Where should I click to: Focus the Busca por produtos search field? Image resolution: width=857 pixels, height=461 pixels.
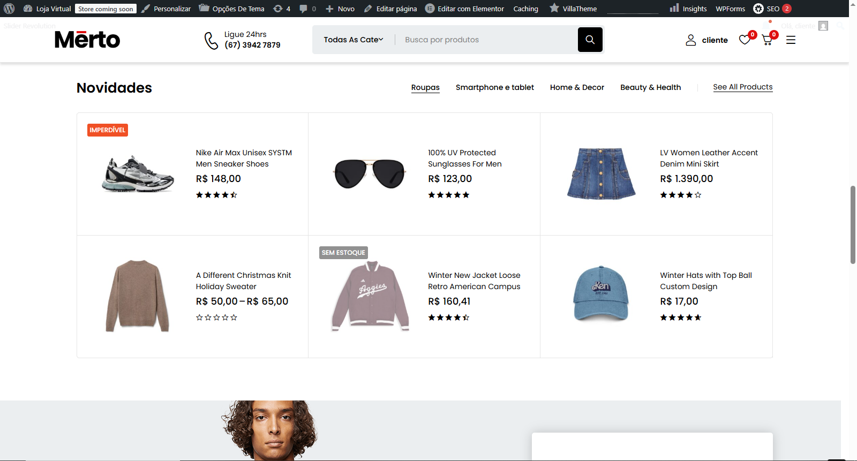[486, 40]
